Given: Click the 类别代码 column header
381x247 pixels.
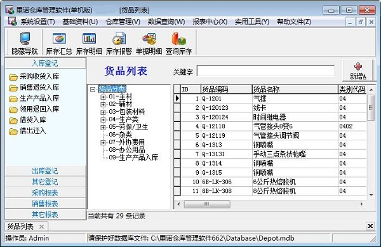Looking at the screenshot, I should coord(352,90).
